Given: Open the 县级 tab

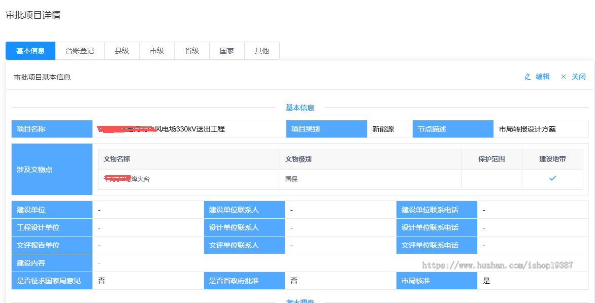Looking at the screenshot, I should click(x=122, y=51).
